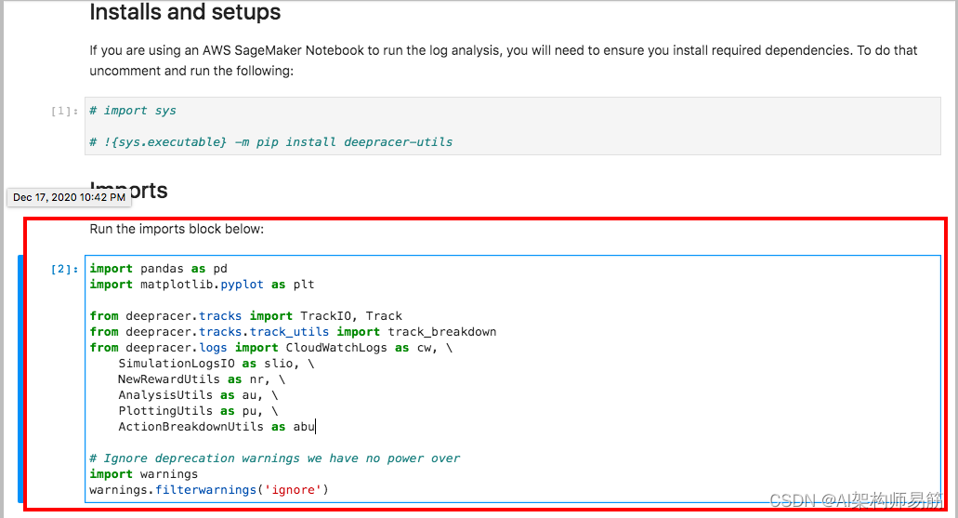
Task: Click the [2] cell execution prompt
Action: (64, 270)
